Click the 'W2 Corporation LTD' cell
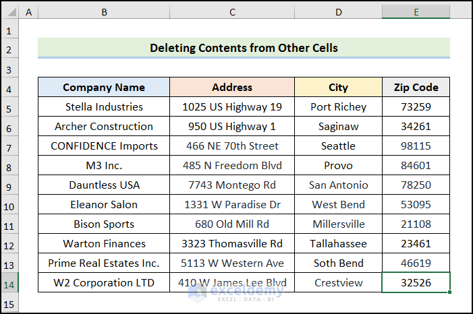Viewport: 473px width, 314px height. coord(104,283)
